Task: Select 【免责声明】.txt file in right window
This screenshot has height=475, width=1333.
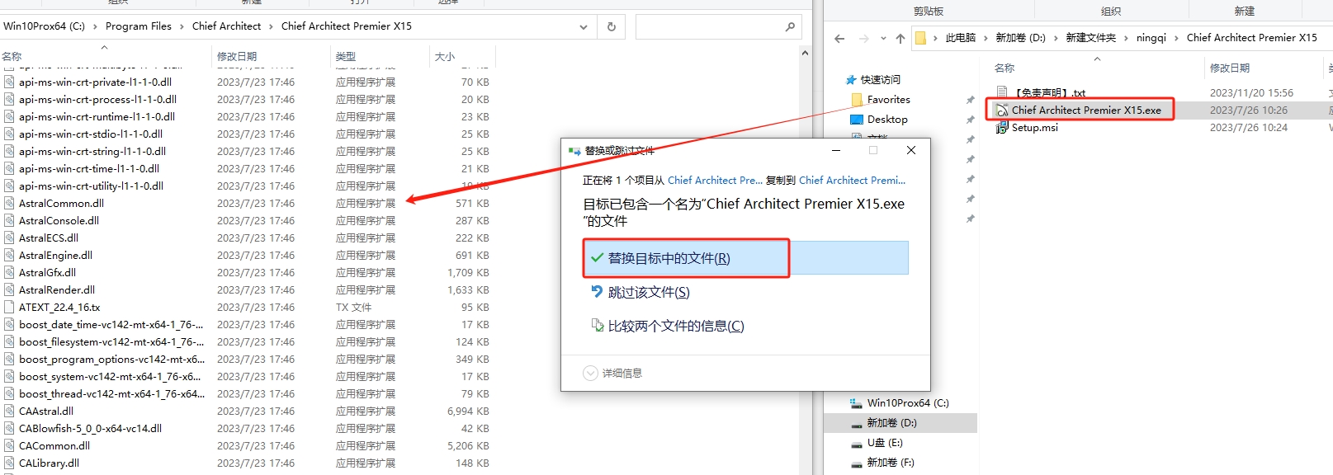Action: [1048, 93]
